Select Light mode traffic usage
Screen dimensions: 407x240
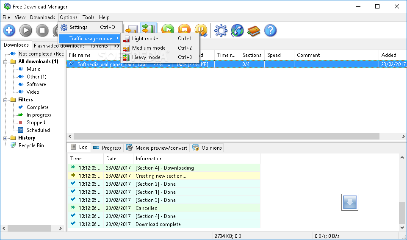click(160, 39)
